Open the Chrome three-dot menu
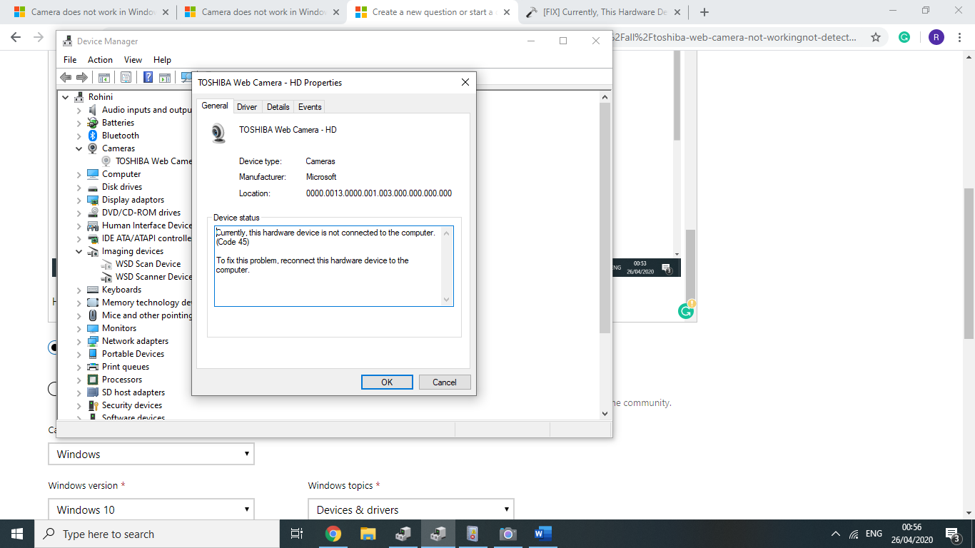 (961, 37)
